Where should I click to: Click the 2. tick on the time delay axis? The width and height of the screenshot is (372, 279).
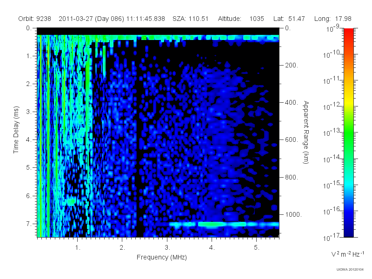(x=29, y=84)
